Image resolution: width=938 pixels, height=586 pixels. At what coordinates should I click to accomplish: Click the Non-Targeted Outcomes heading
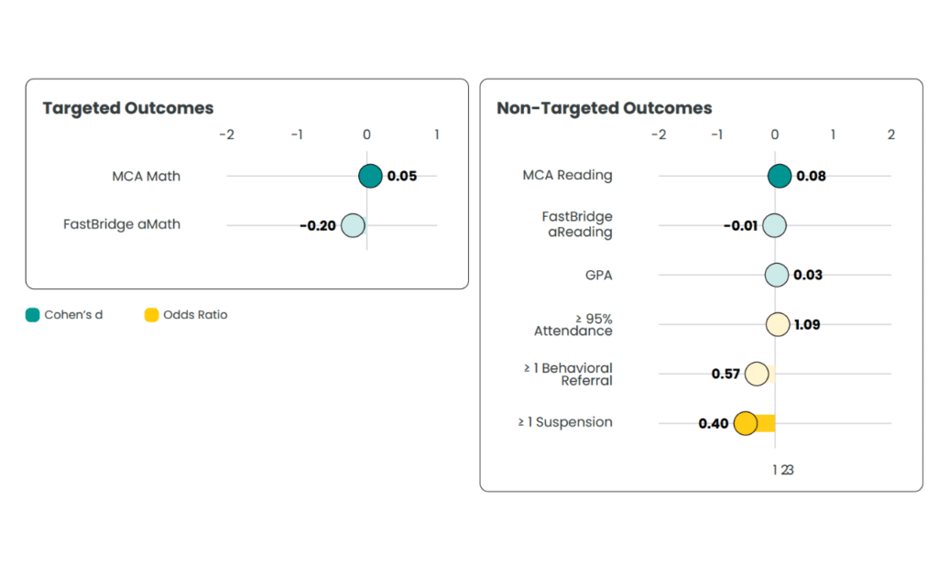(x=604, y=108)
